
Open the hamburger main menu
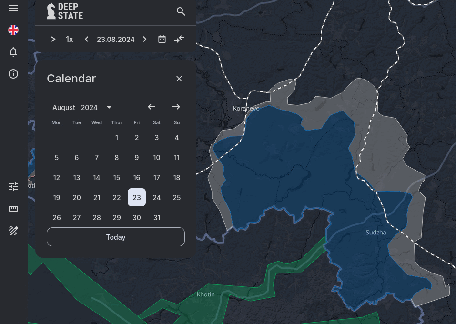point(13,8)
